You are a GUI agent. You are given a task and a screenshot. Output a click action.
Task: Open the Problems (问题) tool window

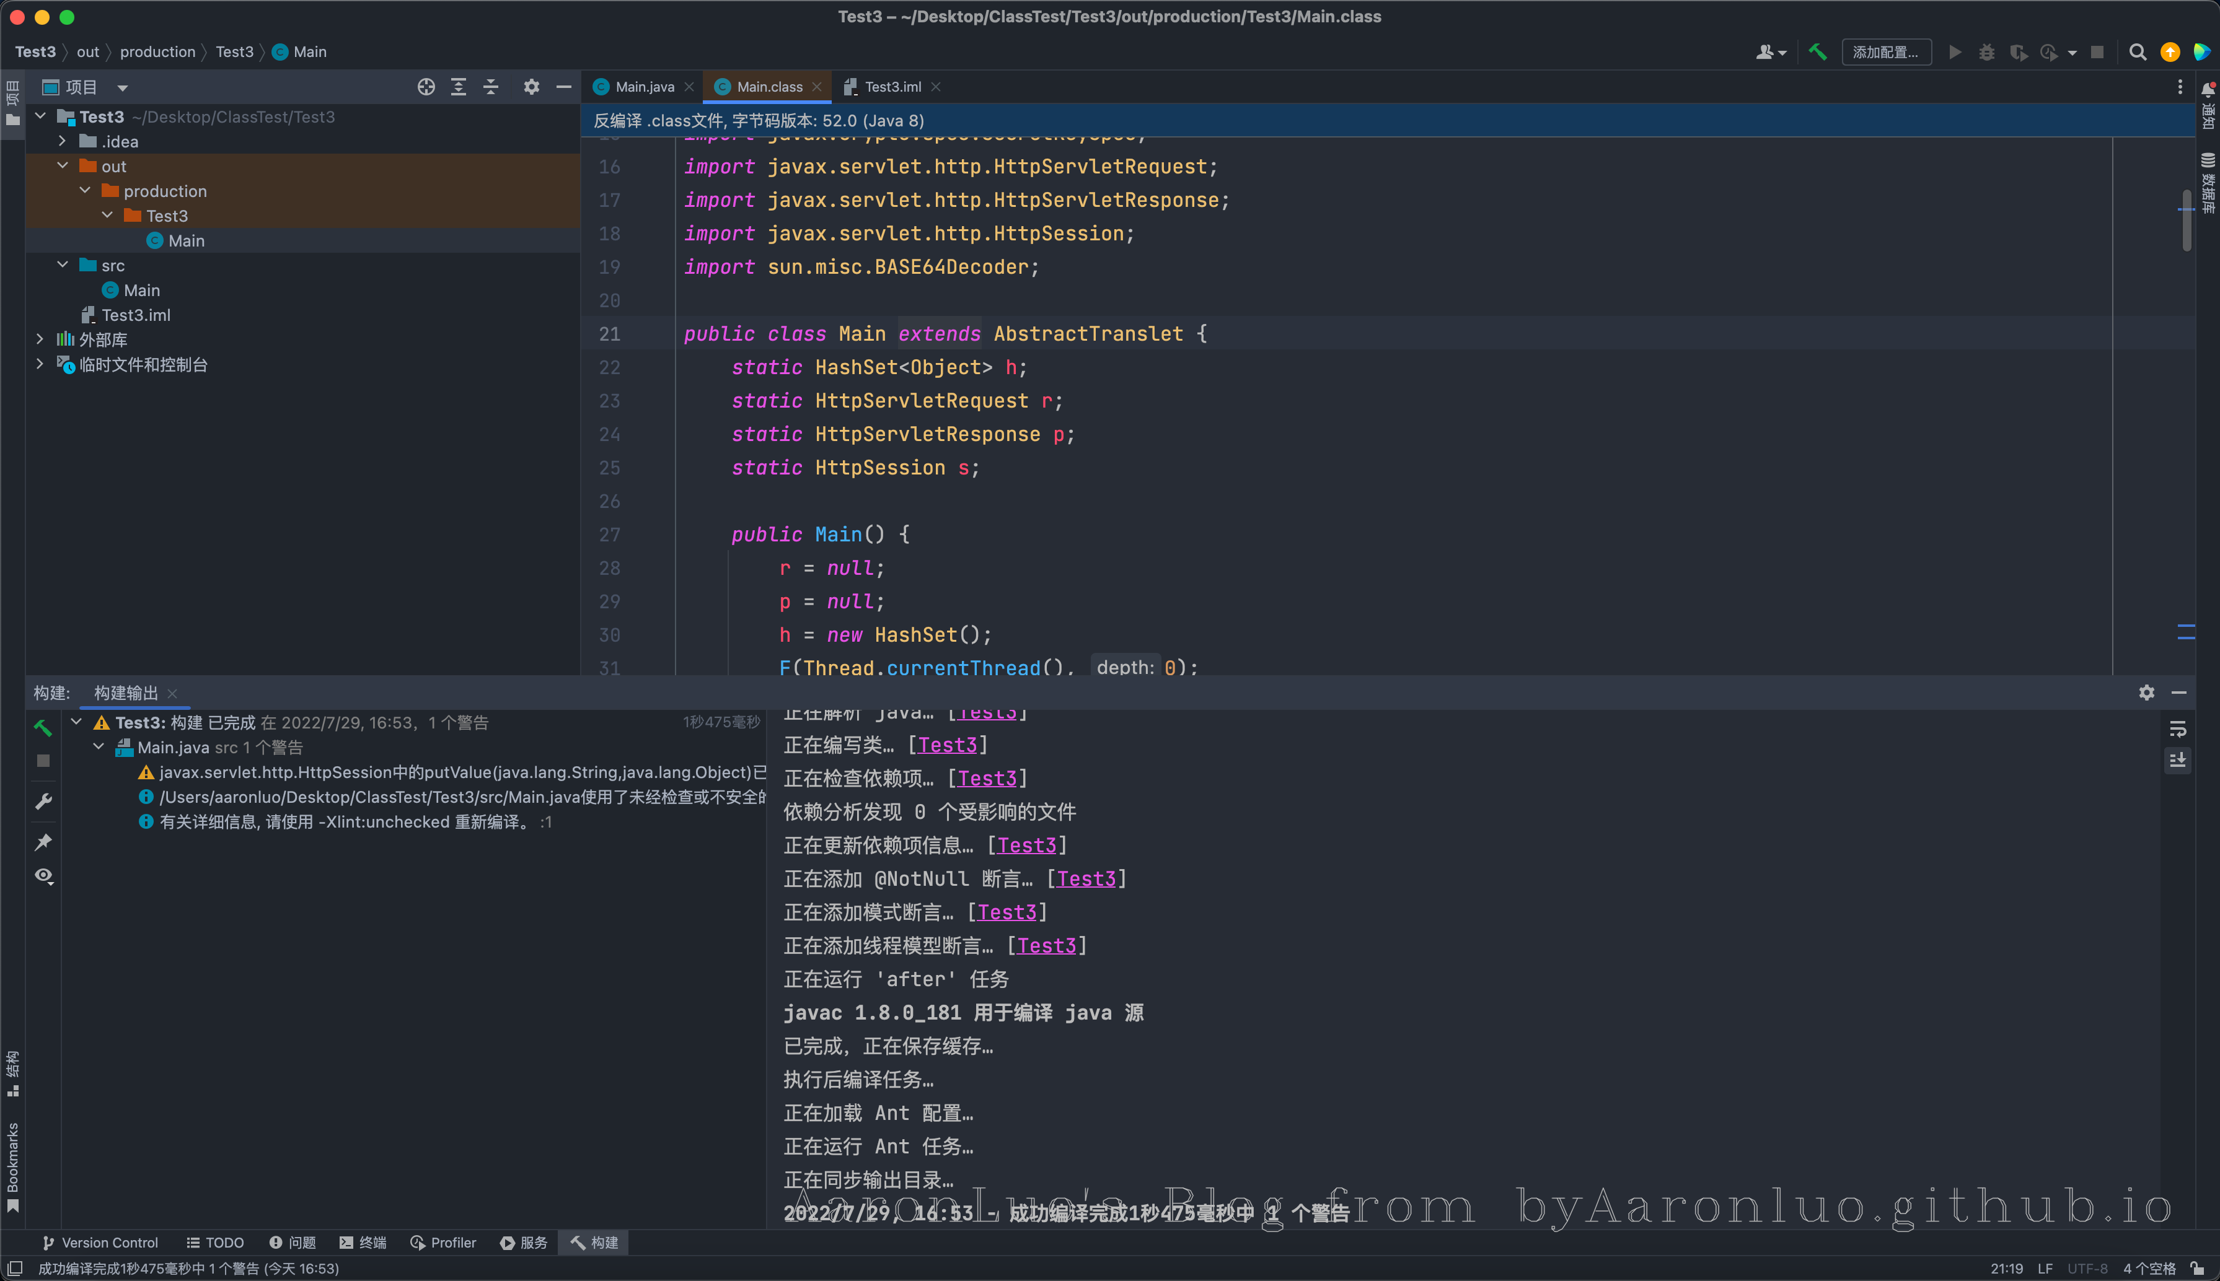click(293, 1243)
